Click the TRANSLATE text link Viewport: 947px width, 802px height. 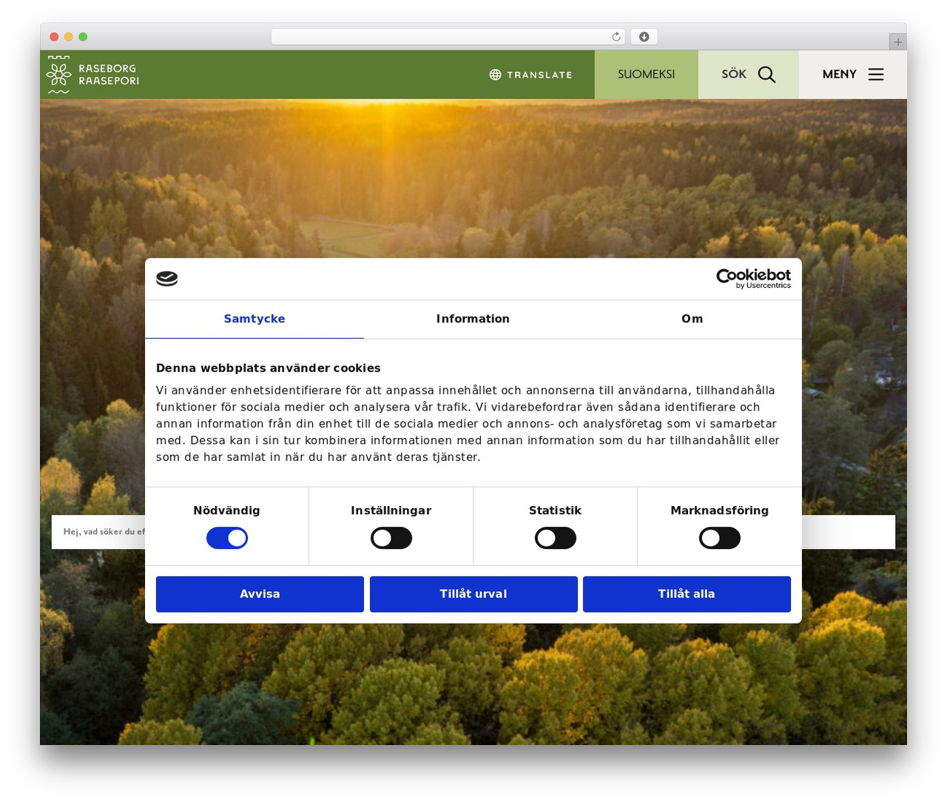coord(539,75)
